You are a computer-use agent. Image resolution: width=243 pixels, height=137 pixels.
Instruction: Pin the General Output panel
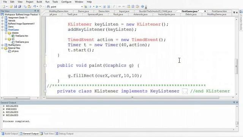coord(234,102)
